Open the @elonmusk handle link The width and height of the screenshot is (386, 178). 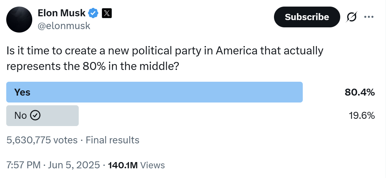pos(64,26)
